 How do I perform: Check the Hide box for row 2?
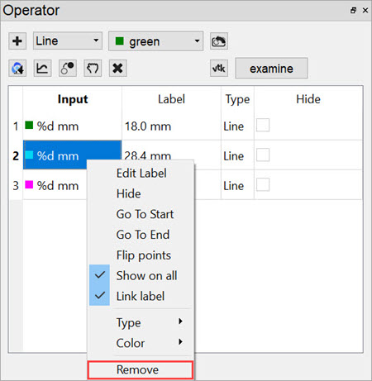click(263, 155)
